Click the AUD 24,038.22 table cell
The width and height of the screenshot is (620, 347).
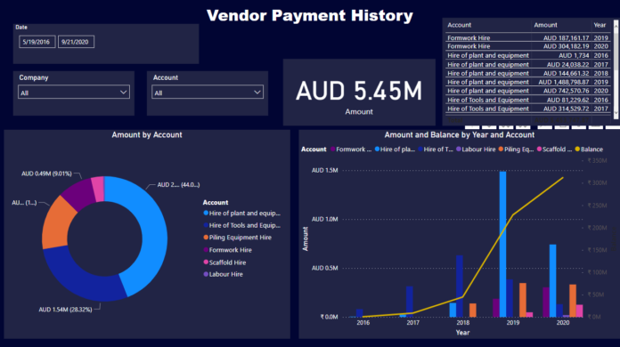point(567,64)
